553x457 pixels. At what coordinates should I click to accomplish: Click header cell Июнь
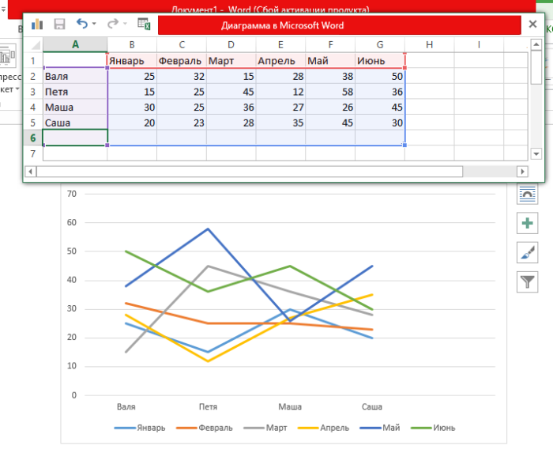click(x=380, y=61)
